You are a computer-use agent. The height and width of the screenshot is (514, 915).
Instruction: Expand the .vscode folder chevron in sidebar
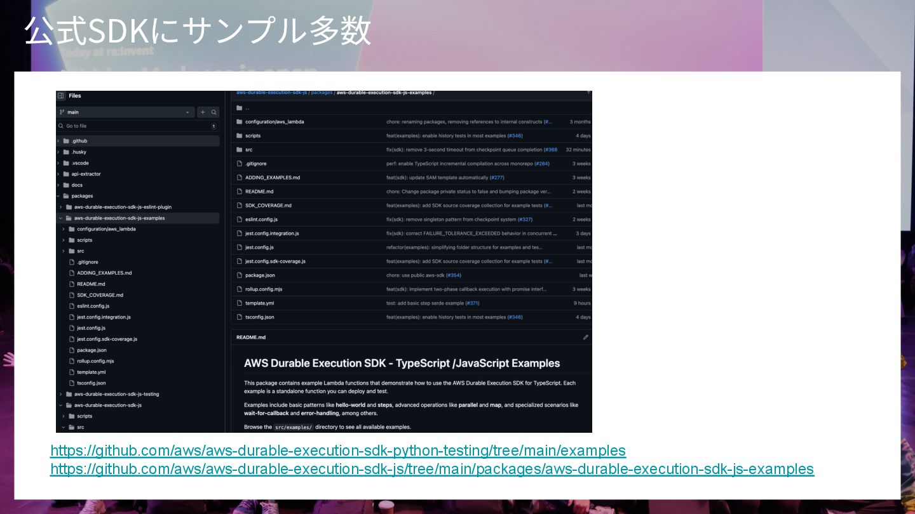coord(58,163)
